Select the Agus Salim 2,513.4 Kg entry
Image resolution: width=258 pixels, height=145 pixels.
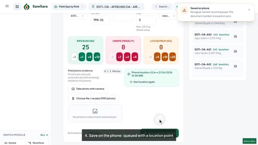[x=217, y=36]
